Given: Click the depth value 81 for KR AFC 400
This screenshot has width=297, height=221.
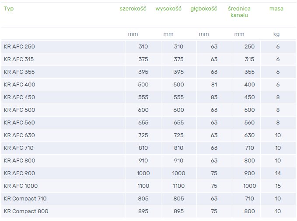Looking at the screenshot, I should pyautogui.click(x=214, y=85).
